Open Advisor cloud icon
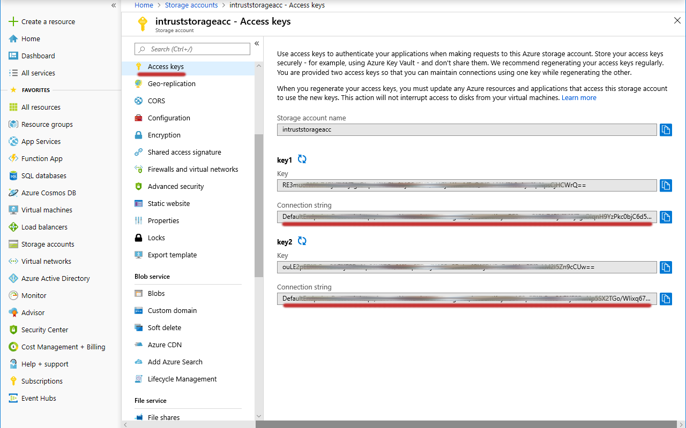 click(x=13, y=312)
